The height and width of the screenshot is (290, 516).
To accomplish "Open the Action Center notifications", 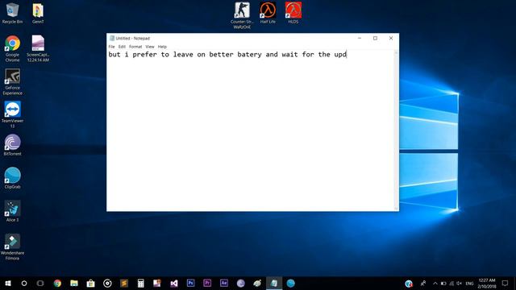I will tap(506, 283).
